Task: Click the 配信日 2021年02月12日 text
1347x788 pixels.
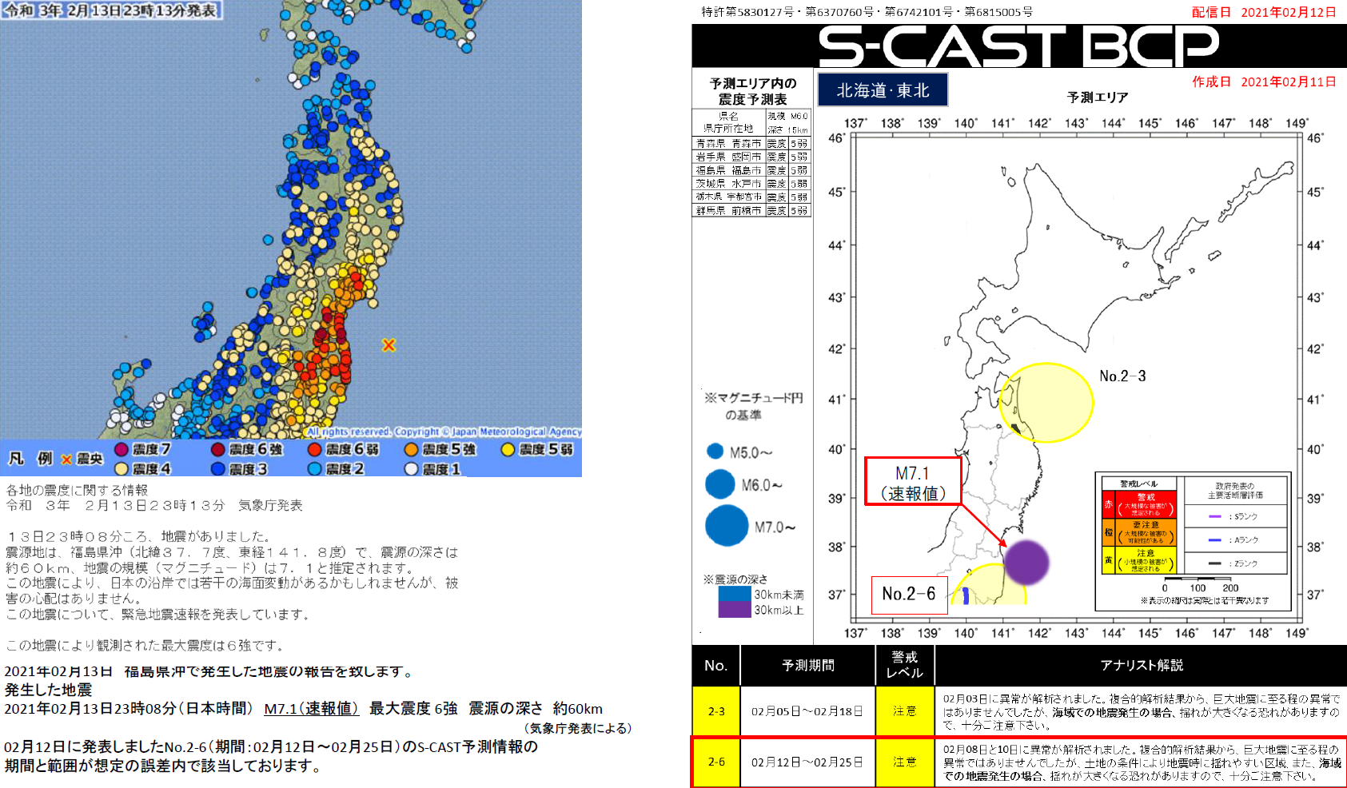Action: coord(1264,12)
